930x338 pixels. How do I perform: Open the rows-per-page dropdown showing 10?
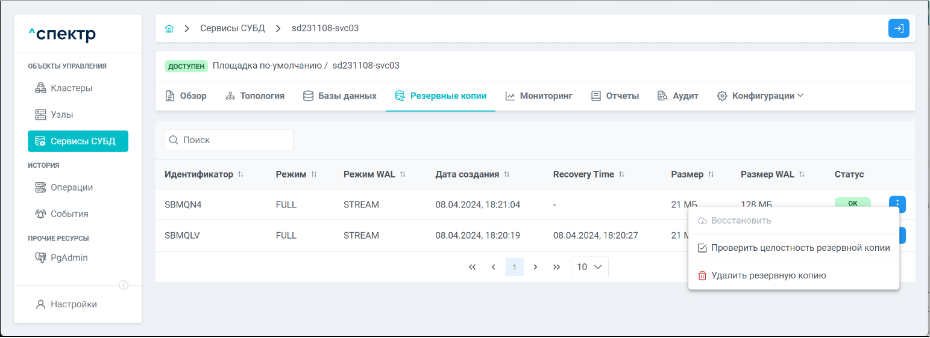[x=589, y=267]
